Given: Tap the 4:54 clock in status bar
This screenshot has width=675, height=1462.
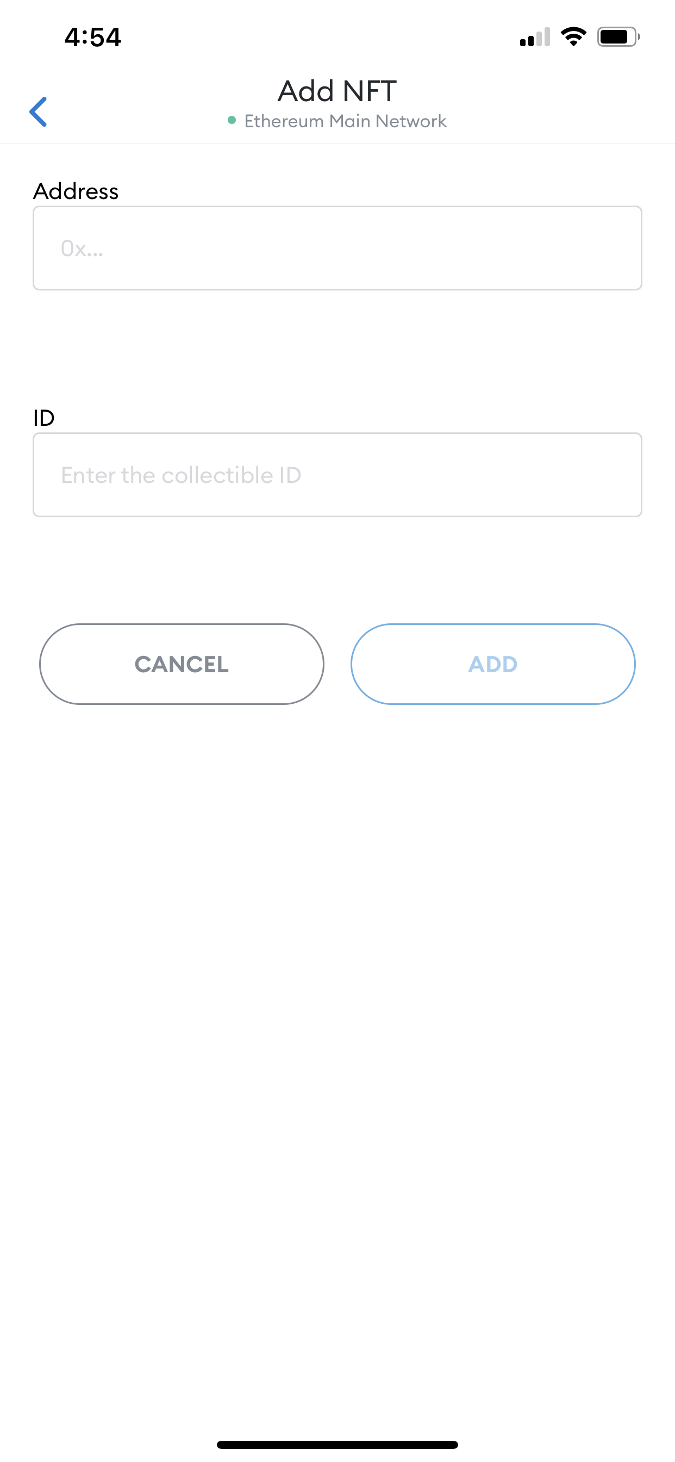Looking at the screenshot, I should point(92,38).
